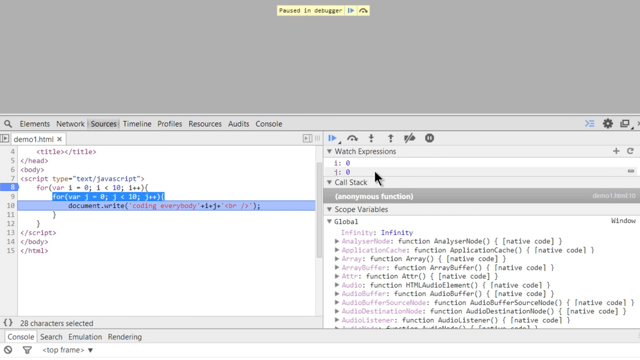This screenshot has width=640, height=360.
Task: Expand the Array function entry
Action: coord(337,259)
